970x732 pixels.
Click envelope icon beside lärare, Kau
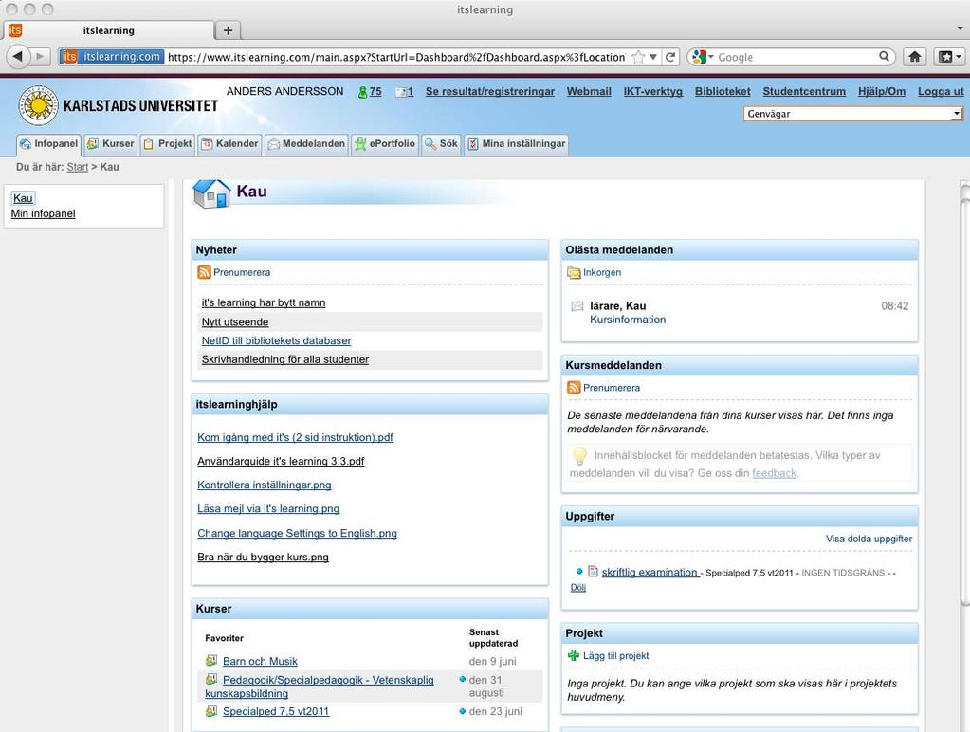pos(577,305)
